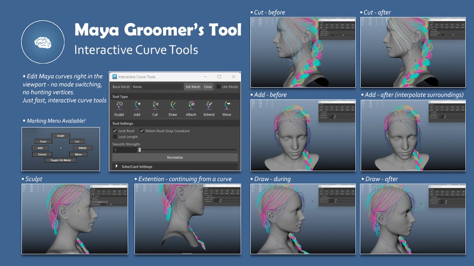Toggle the Lock Root checkbox
The width and height of the screenshot is (474, 266).
(x=115, y=131)
